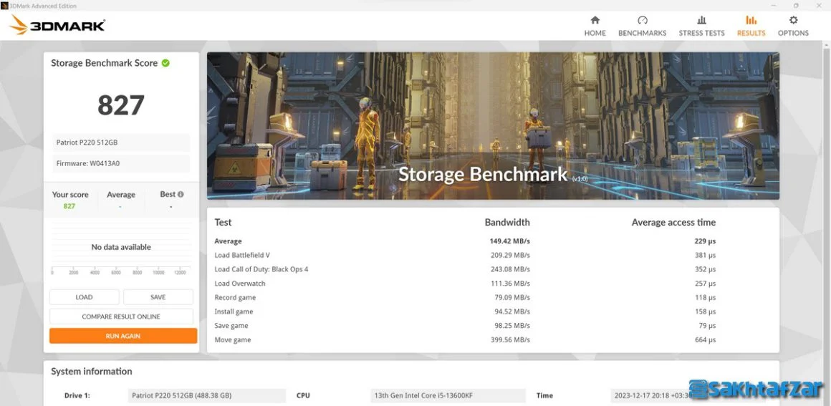Open Stress Tests section
This screenshot has height=406, width=831.
tap(701, 26)
